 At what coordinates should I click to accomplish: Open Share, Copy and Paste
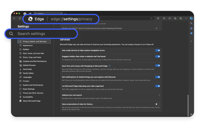click(x=32, y=57)
